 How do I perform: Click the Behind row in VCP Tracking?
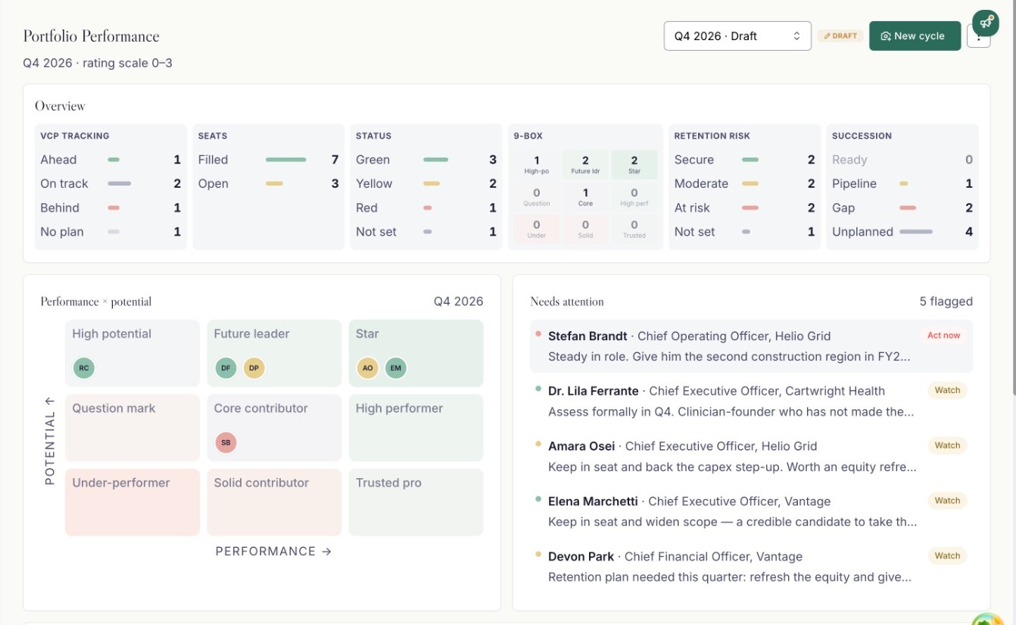coord(111,208)
